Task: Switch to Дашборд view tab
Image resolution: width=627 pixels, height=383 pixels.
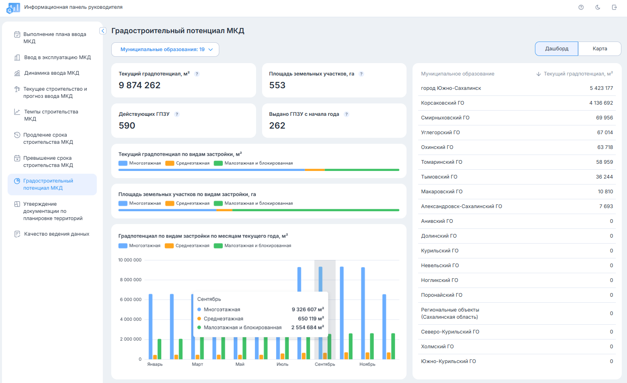Action: coord(557,49)
